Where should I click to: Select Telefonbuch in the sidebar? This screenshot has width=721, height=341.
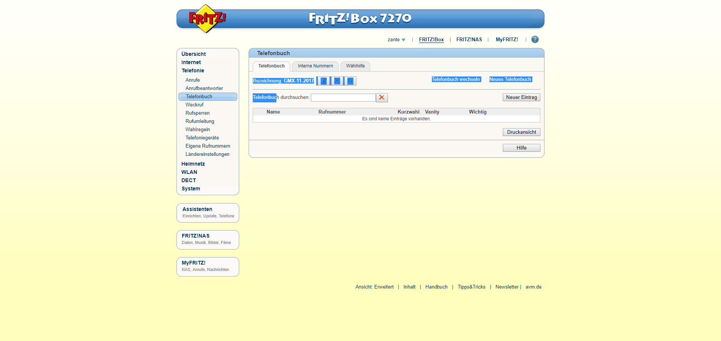point(208,97)
